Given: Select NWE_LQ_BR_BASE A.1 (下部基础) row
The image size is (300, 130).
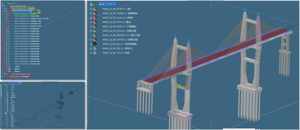Looking at the screenshot, I should (119, 26).
